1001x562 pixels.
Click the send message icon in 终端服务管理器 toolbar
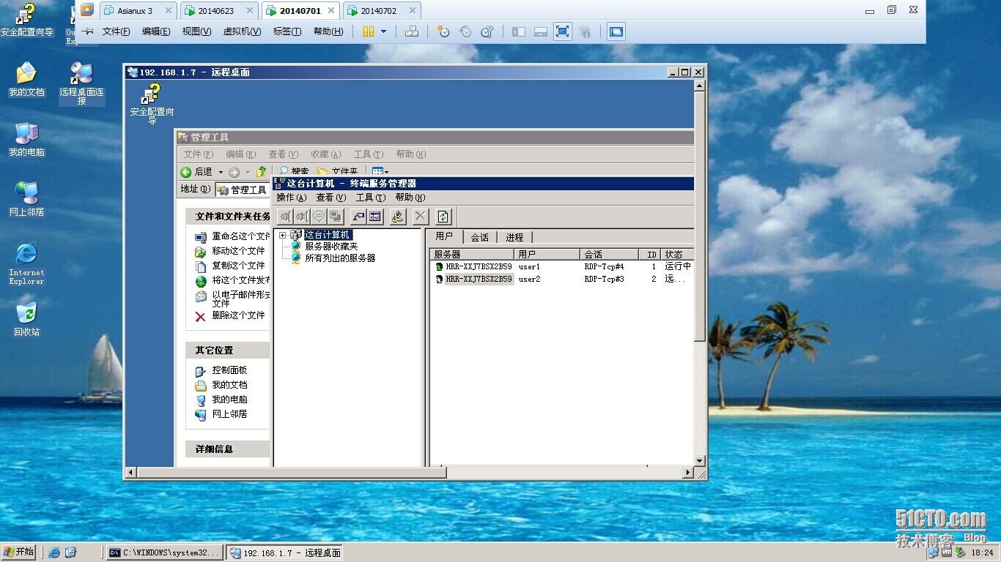(318, 216)
